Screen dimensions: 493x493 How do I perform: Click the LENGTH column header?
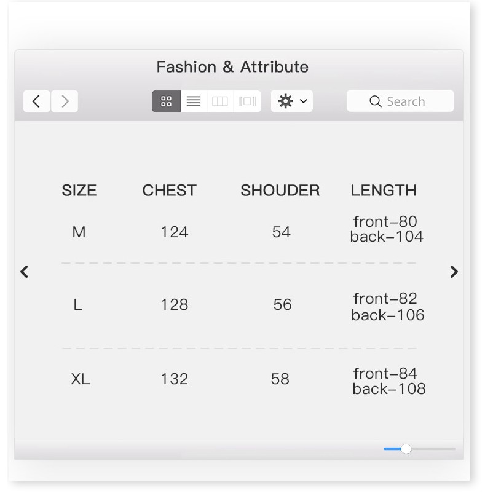click(x=384, y=191)
